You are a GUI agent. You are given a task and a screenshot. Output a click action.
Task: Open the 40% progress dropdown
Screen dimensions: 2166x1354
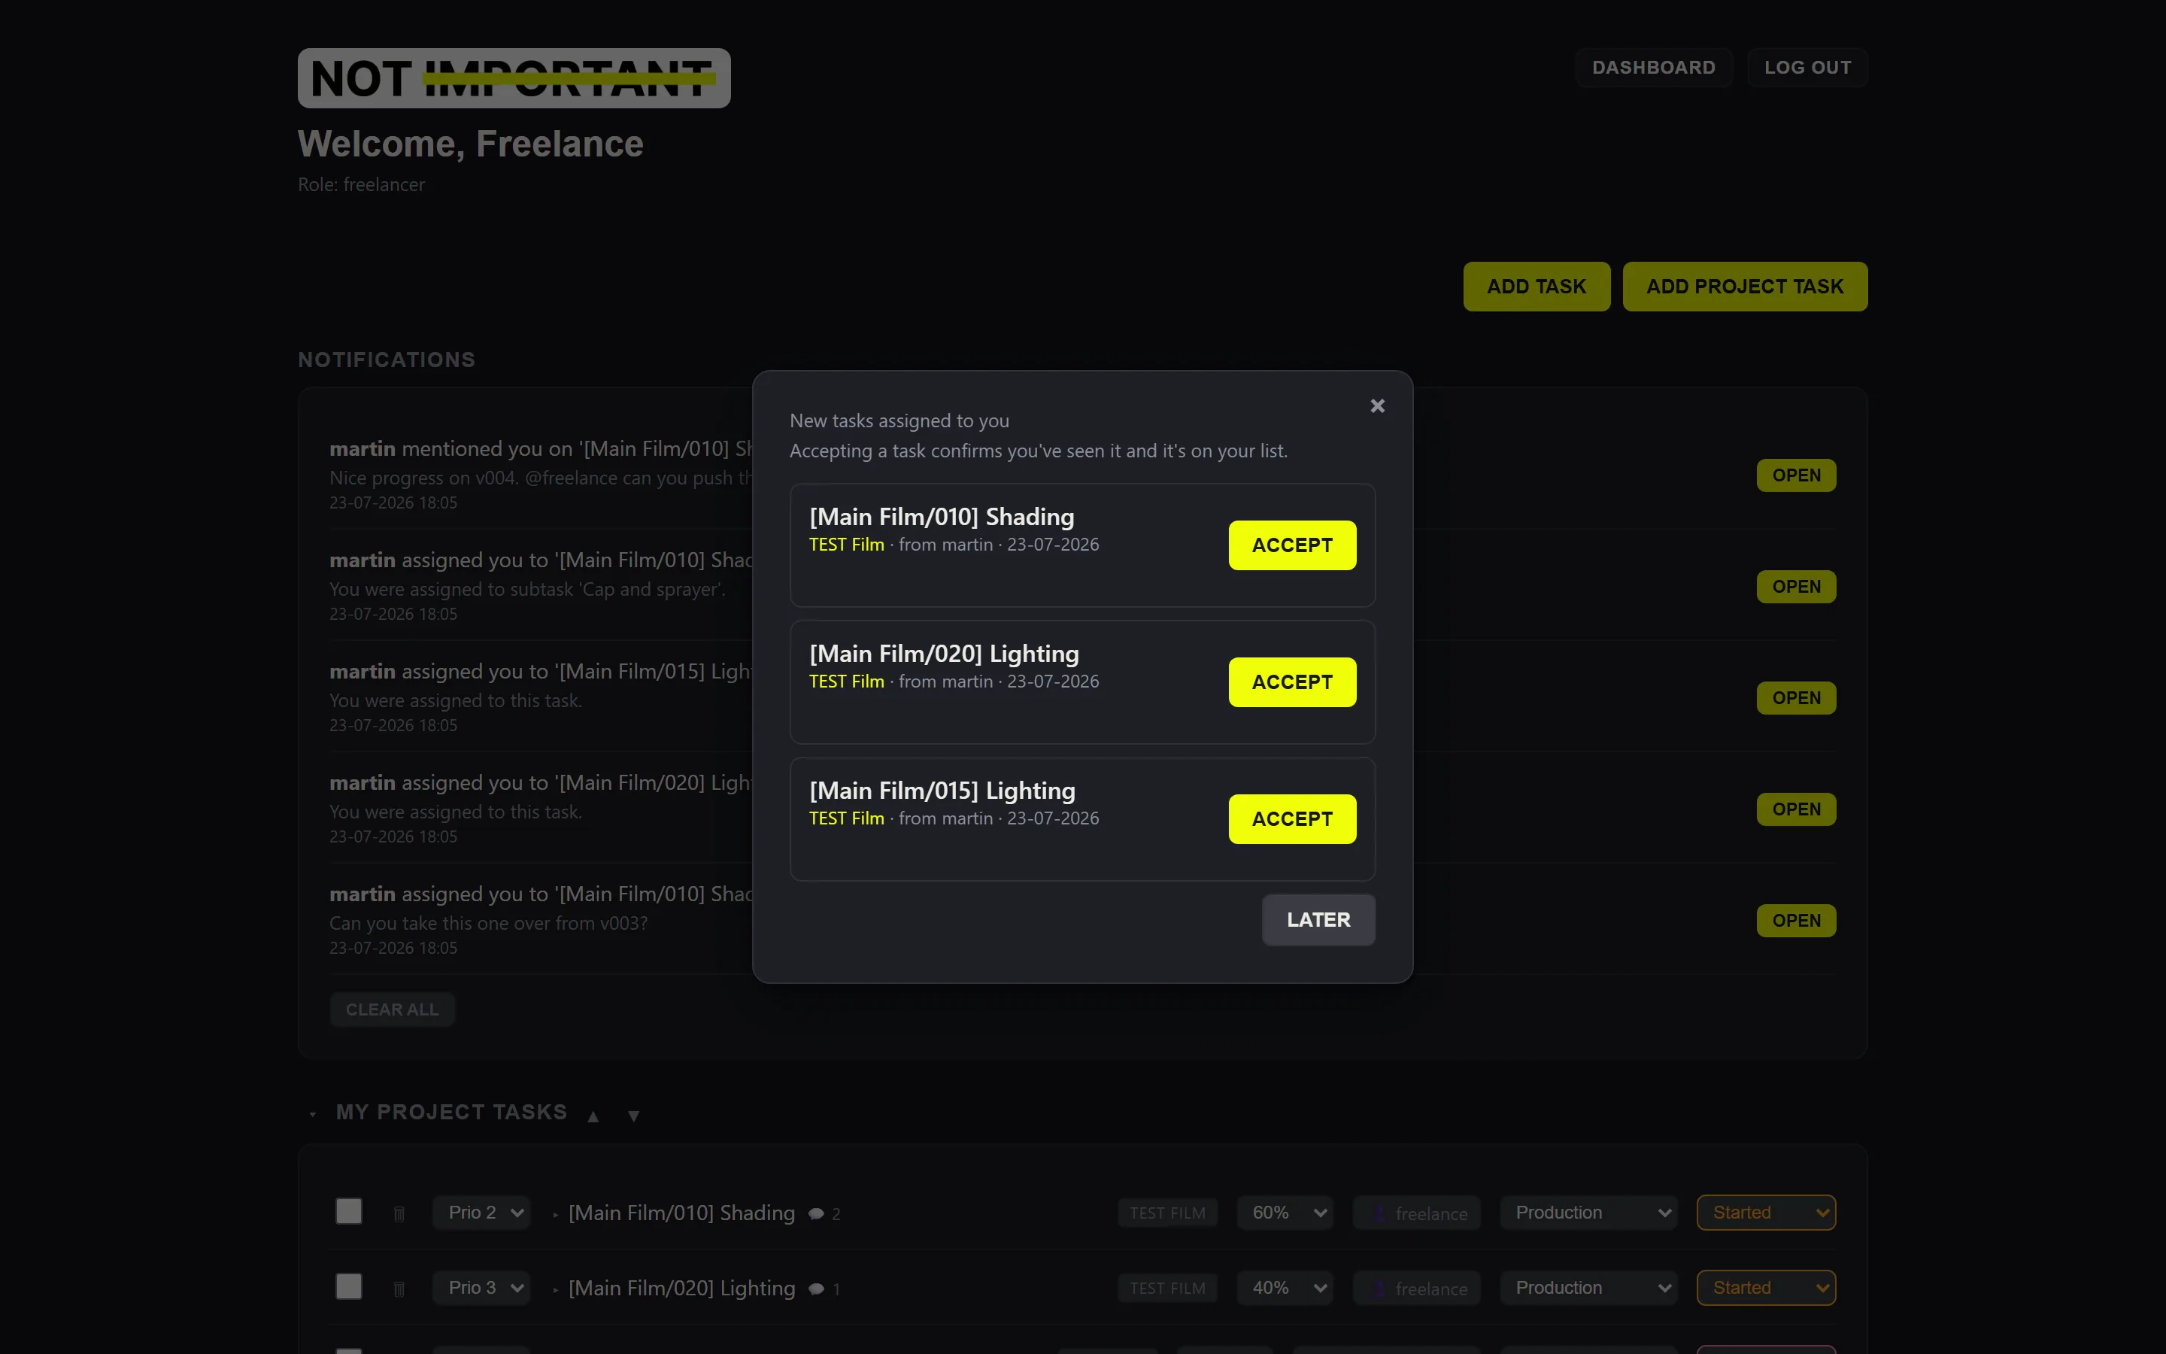point(1285,1288)
